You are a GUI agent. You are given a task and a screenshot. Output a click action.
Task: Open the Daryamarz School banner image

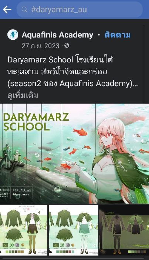point(74,154)
